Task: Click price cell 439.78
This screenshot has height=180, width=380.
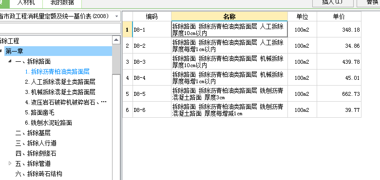Action: coord(339,62)
